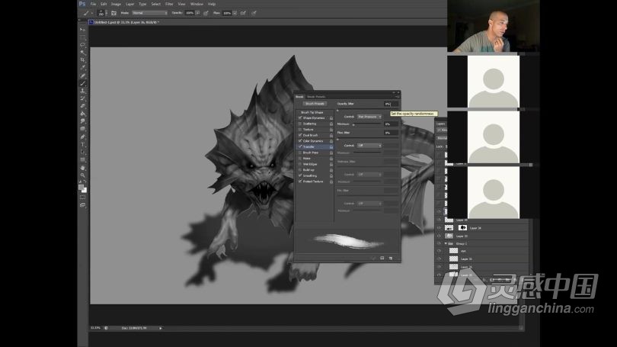Screen dimensions: 617x347
Task: Open flow jitter Control dropdown set to Off
Action: 369,146
